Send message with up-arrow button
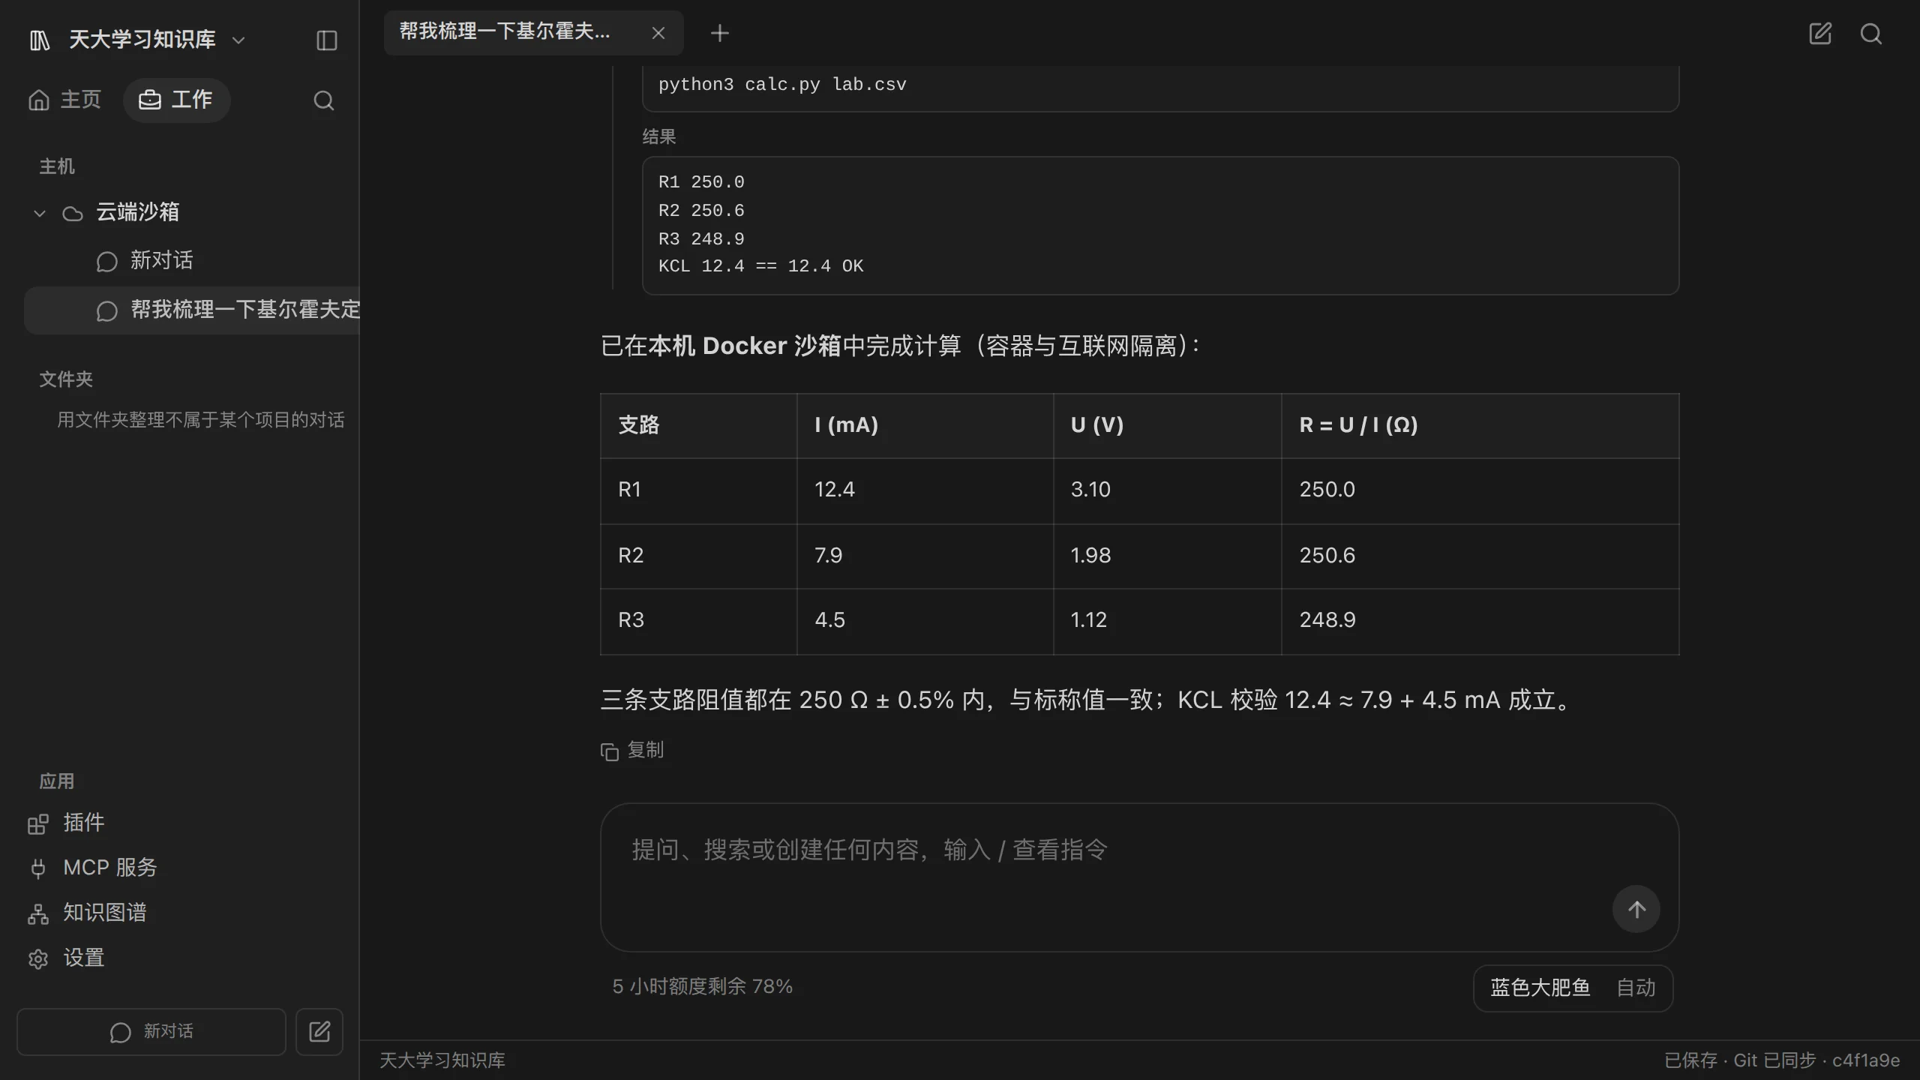The image size is (1920, 1080). [1636, 909]
